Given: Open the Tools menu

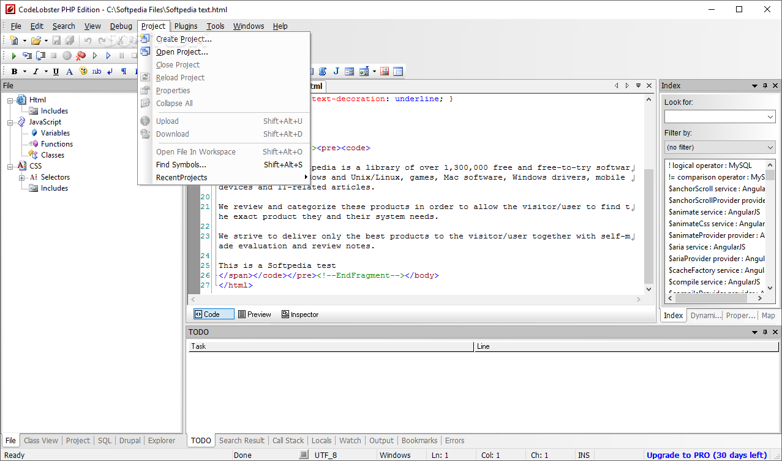Looking at the screenshot, I should click(216, 26).
